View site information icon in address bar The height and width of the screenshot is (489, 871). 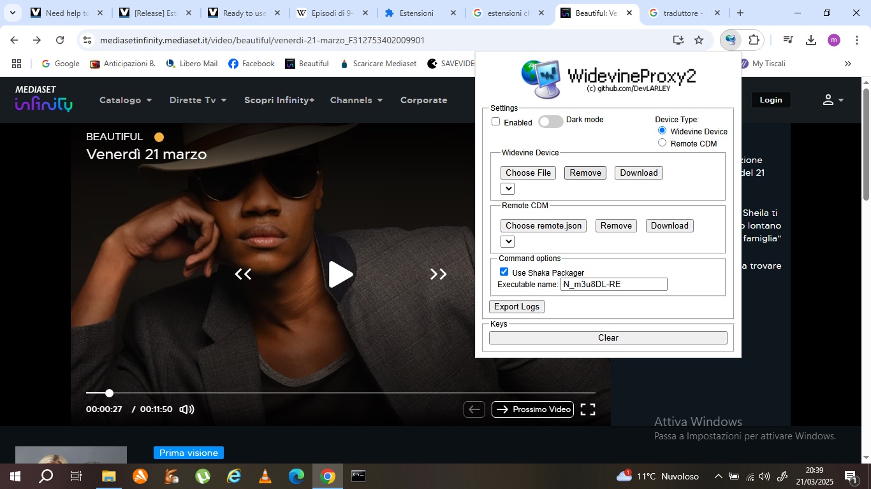[x=87, y=40]
